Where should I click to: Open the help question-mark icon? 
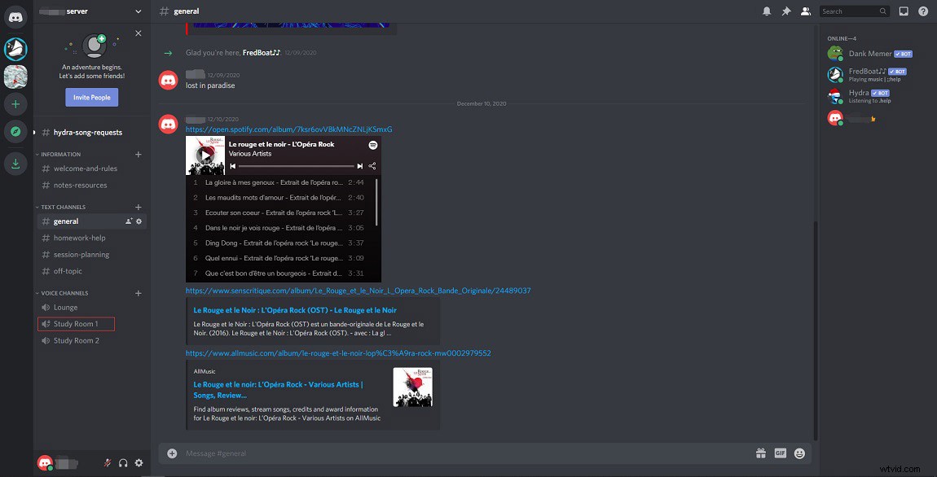click(x=923, y=11)
